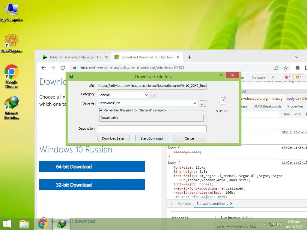This screenshot has width=307, height=230.
Task: Launch Internet Download Manager desktop shortcut
Action: tap(12, 108)
